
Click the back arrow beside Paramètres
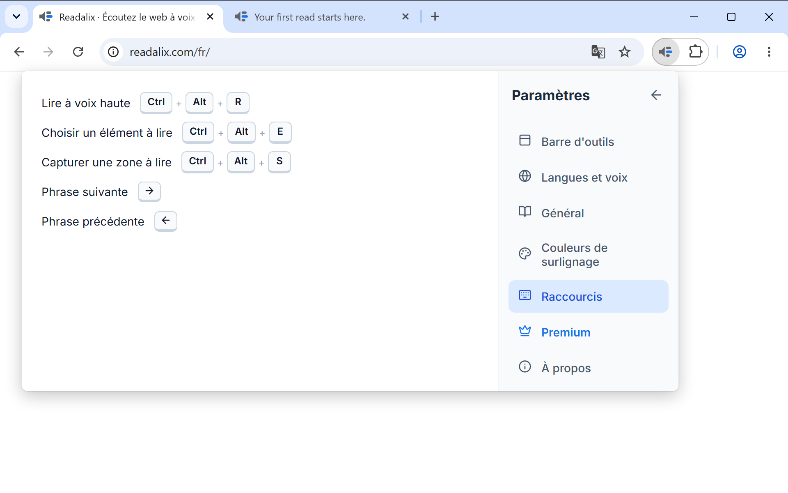coord(656,95)
